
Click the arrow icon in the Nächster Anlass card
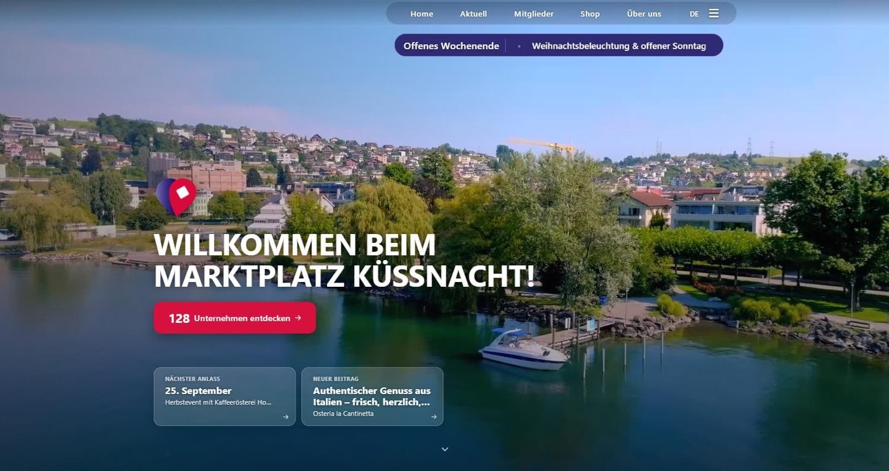tap(285, 416)
